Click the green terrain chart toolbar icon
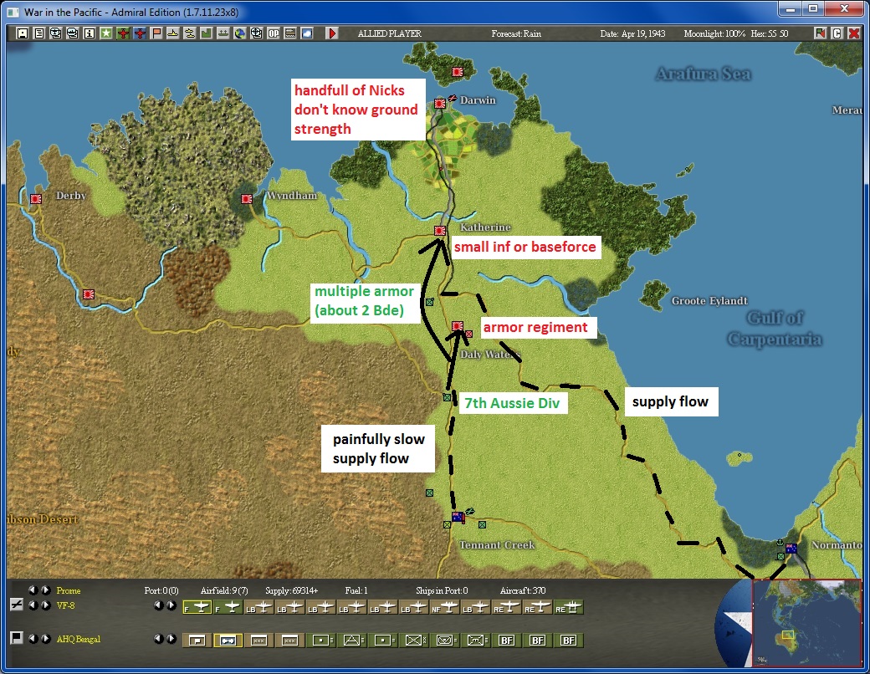The height and width of the screenshot is (674, 870). 206,33
